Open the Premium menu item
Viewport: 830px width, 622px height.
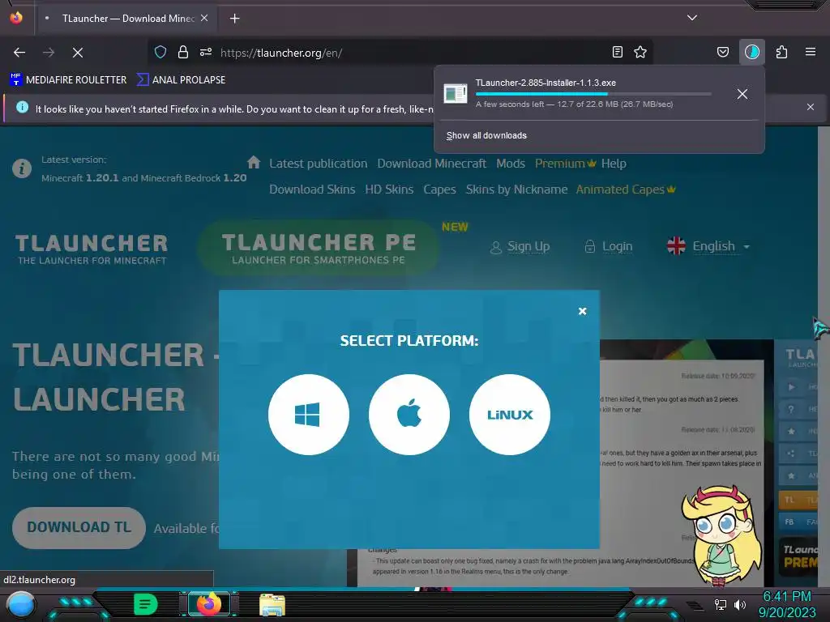coord(565,164)
